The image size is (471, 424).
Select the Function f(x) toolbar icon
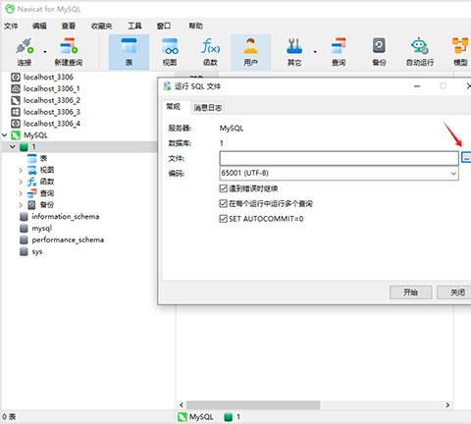click(x=210, y=46)
